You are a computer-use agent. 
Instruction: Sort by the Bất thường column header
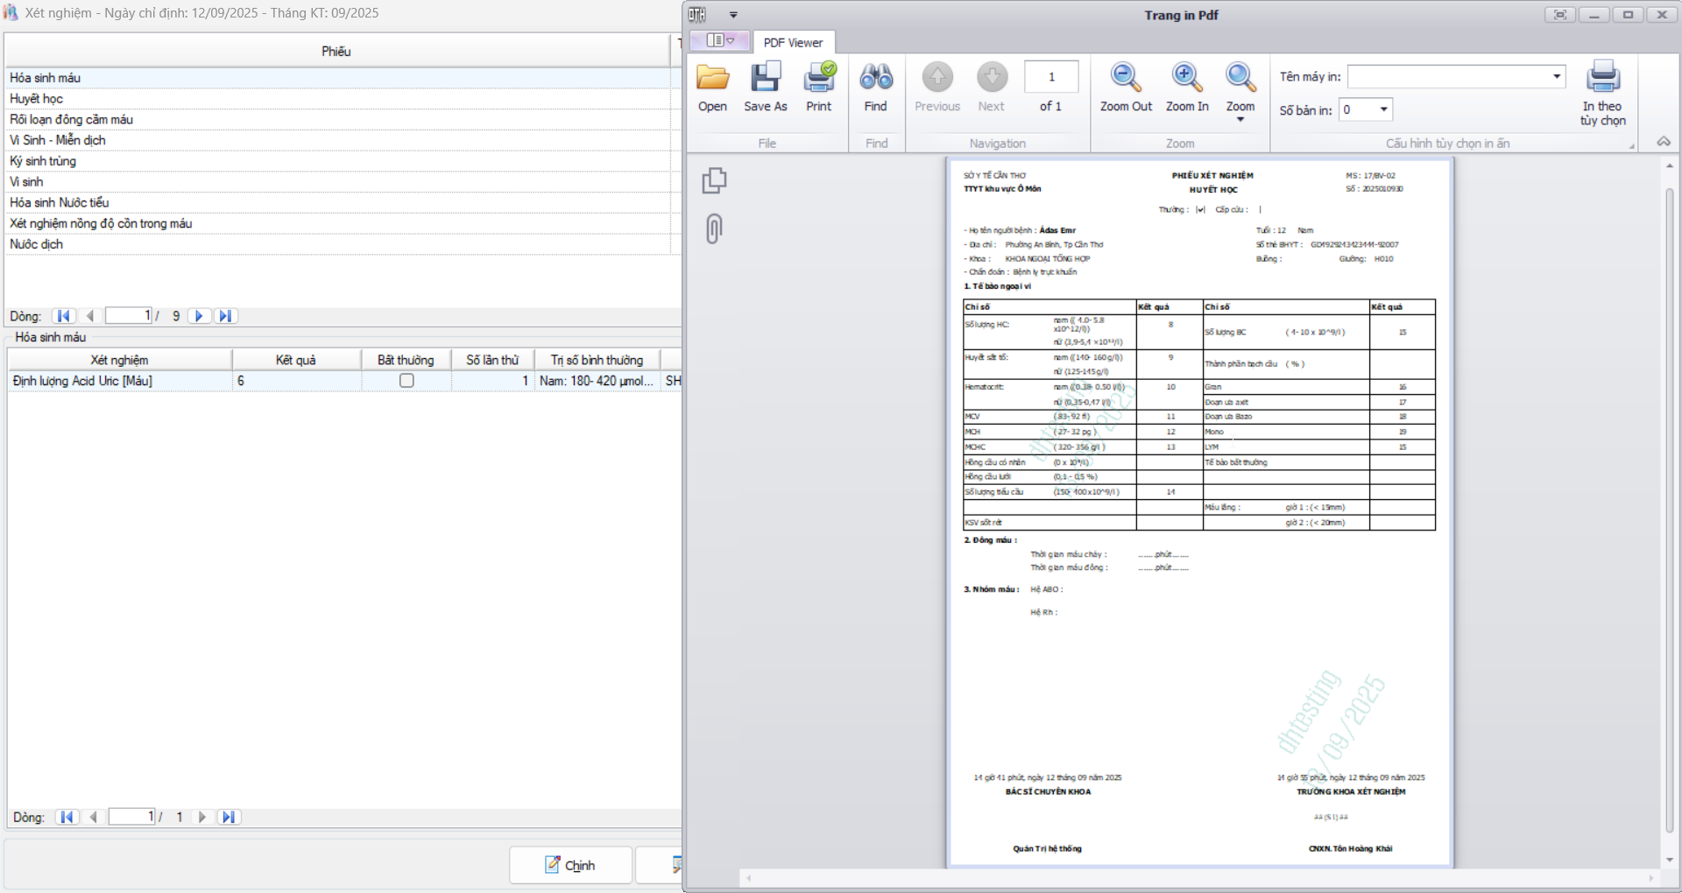406,360
